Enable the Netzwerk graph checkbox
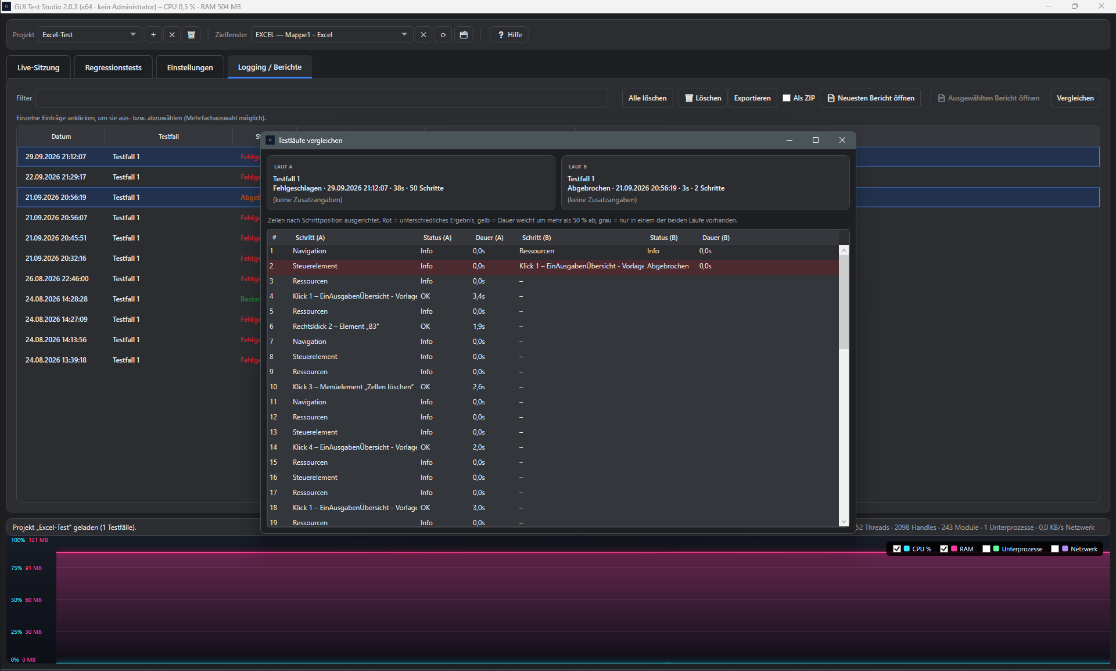This screenshot has width=1116, height=671. (1055, 549)
